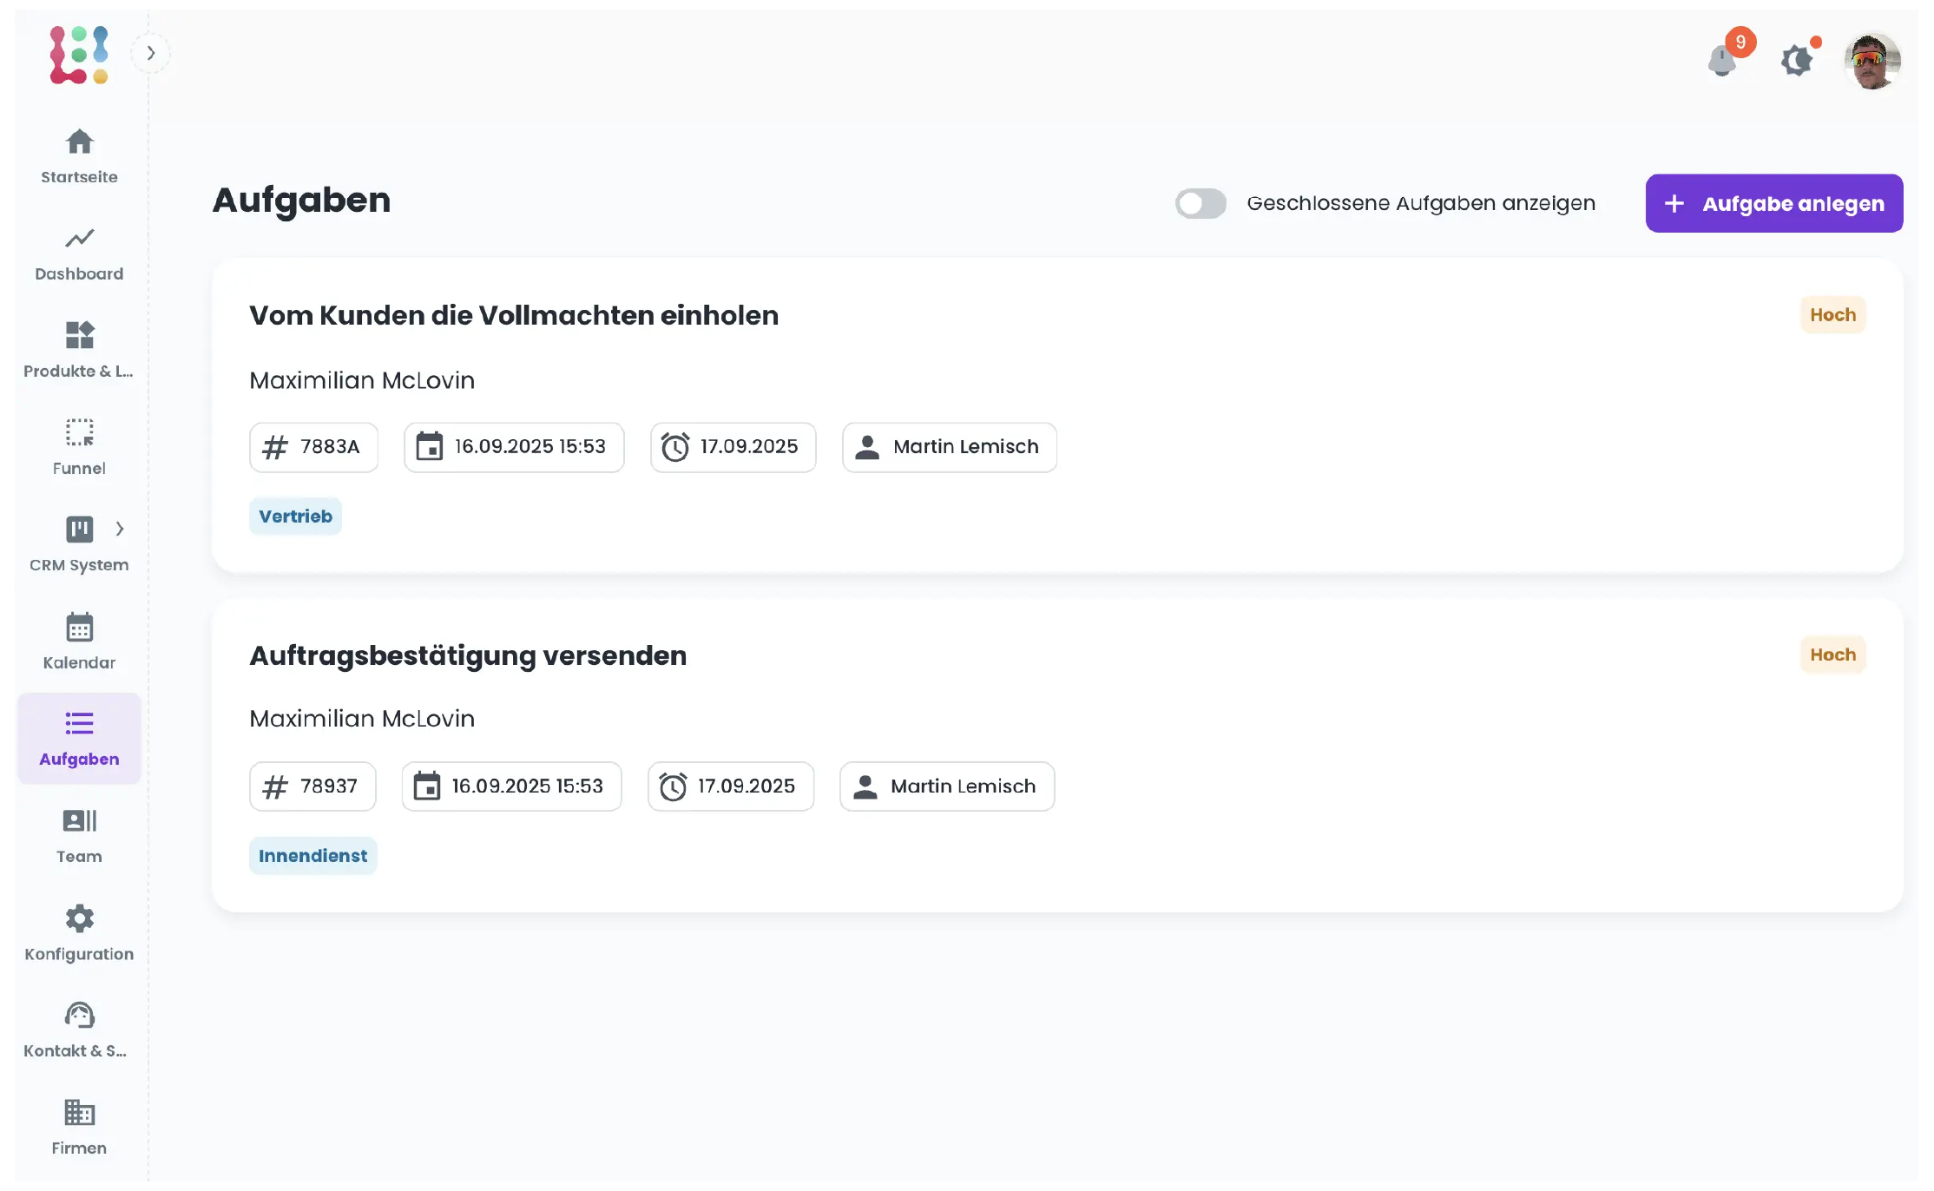Open Produkte & L... in sidebar

pos(79,335)
